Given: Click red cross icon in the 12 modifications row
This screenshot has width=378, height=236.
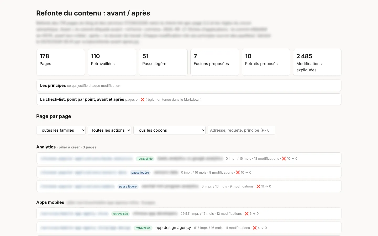Looking at the screenshot, I should 246,214.
